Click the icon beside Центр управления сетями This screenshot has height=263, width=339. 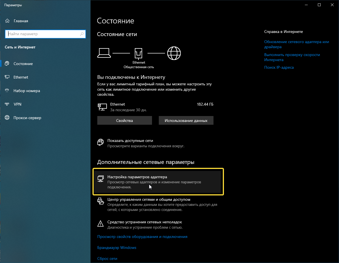(100, 201)
